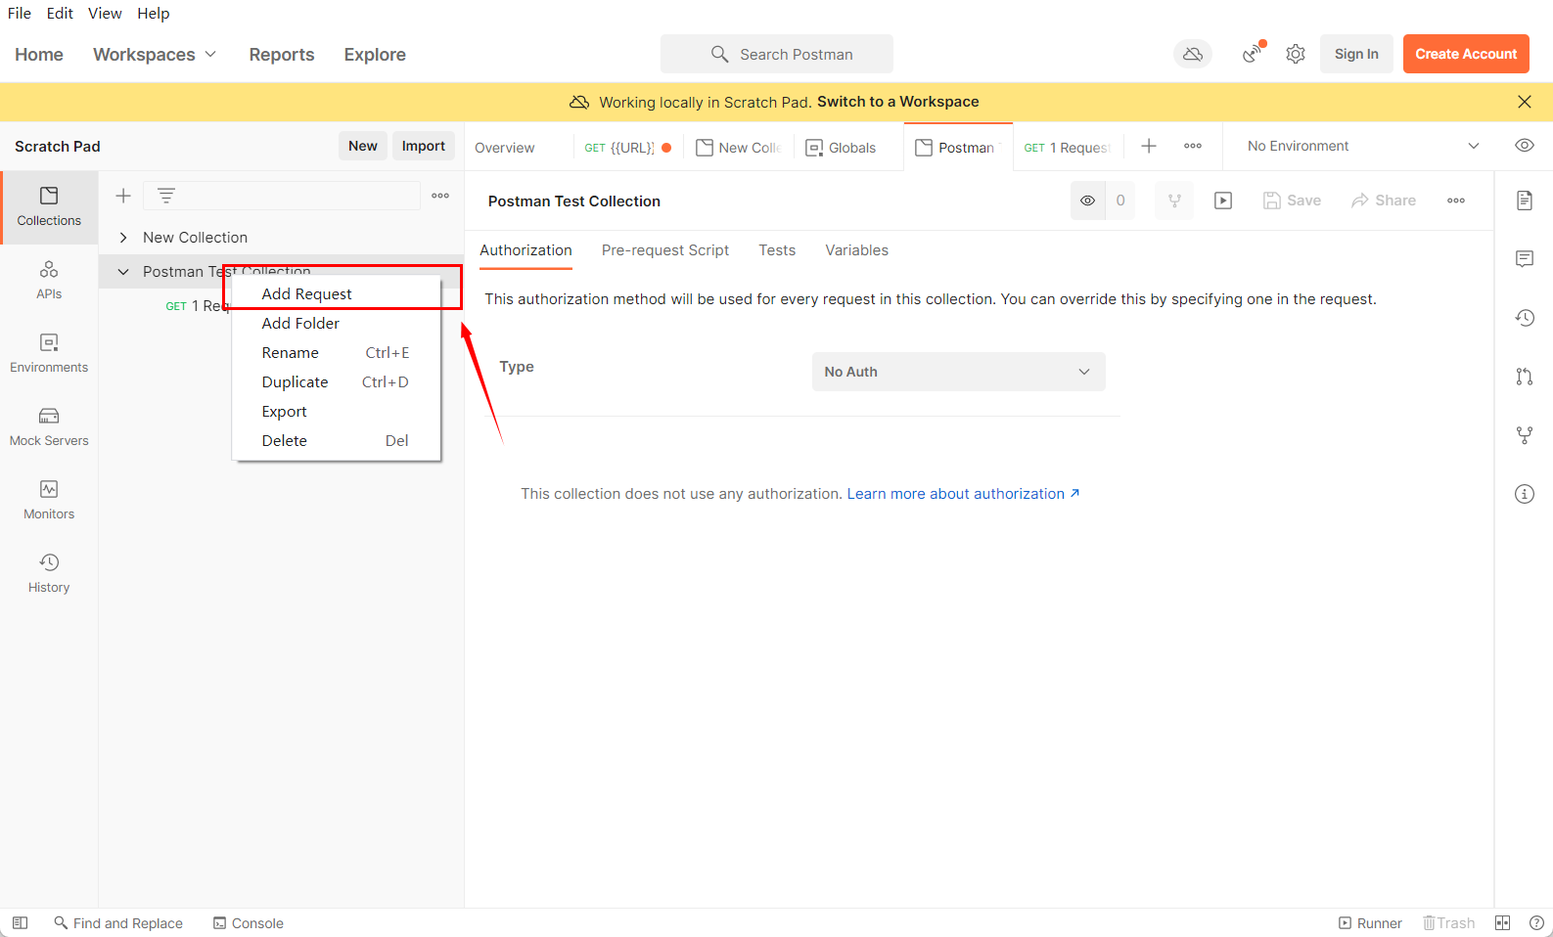Image resolution: width=1553 pixels, height=937 pixels.
Task: Switch to the Authorization tab
Action: (x=525, y=250)
